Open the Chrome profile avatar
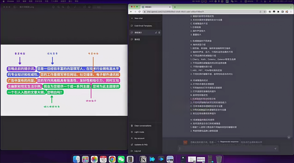The height and width of the screenshot is (163, 294). [x=287, y=12]
